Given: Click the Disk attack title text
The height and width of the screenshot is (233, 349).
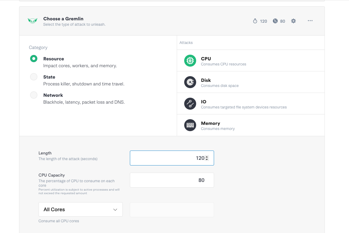Looking at the screenshot, I should pyautogui.click(x=206, y=80).
